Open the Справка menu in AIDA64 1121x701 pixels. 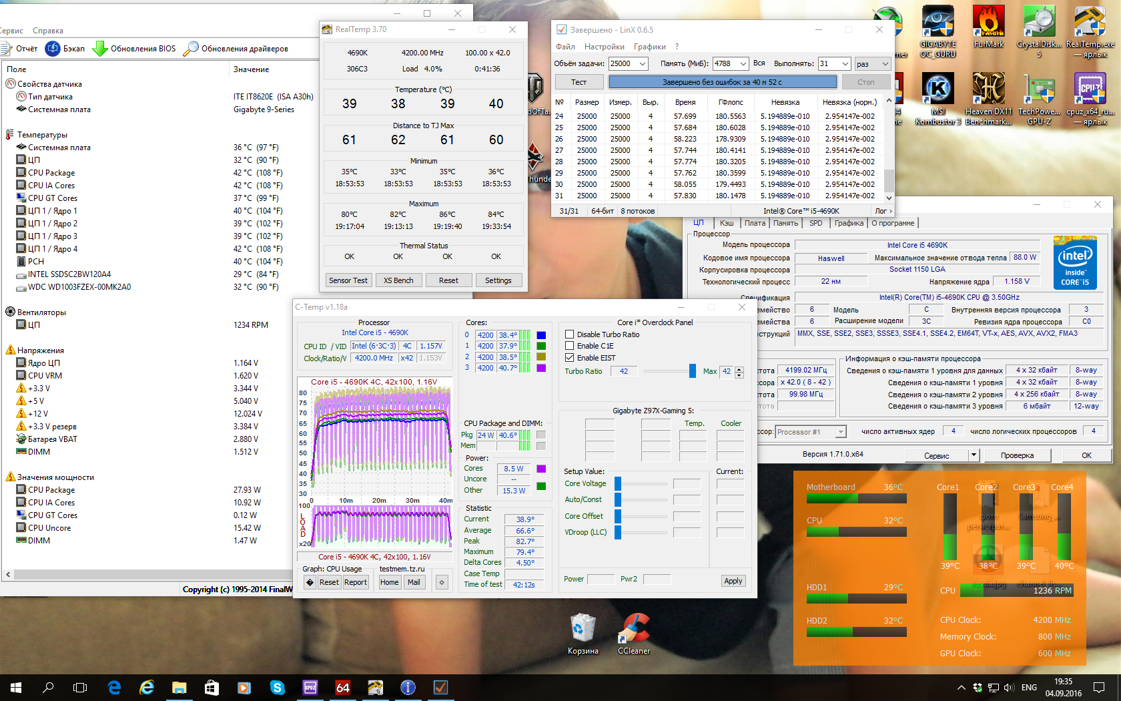click(48, 31)
